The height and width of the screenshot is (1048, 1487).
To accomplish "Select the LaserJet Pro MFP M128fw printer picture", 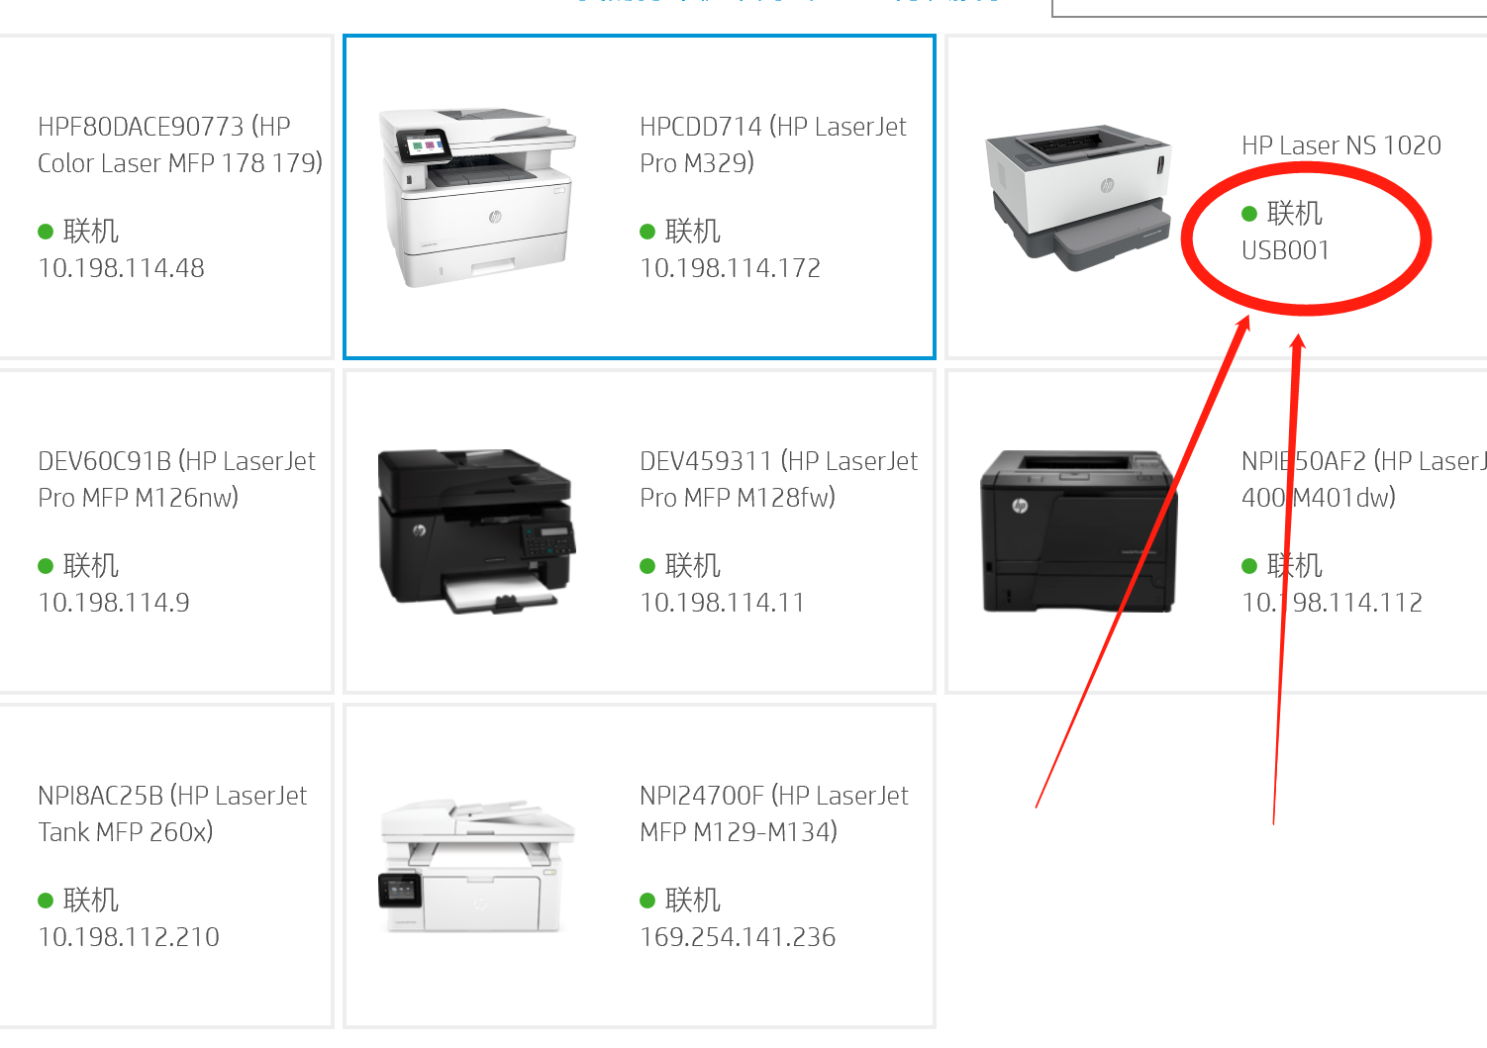I will click(x=476, y=532).
